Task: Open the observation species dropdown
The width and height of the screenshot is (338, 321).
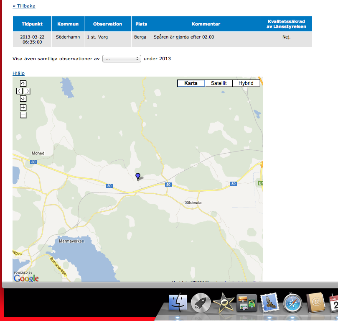Action: coord(122,59)
